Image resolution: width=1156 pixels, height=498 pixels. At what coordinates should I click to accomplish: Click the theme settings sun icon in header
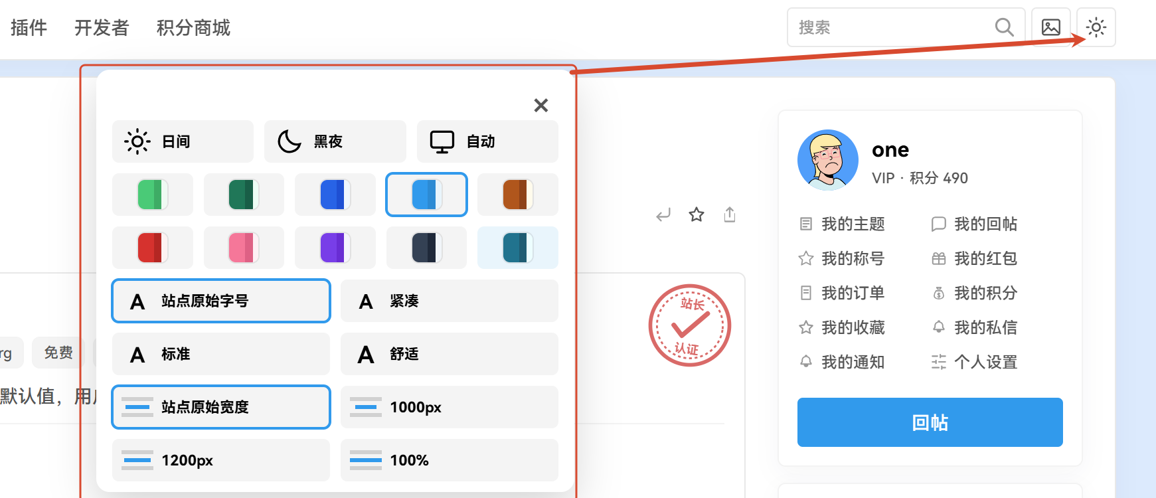click(1096, 27)
